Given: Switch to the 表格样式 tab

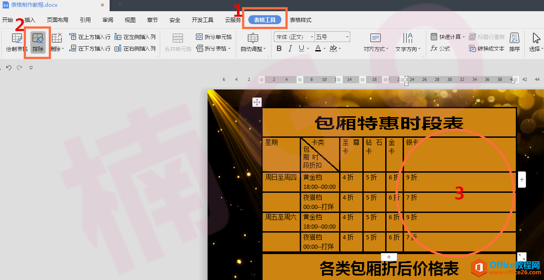Looking at the screenshot, I should coord(300,20).
